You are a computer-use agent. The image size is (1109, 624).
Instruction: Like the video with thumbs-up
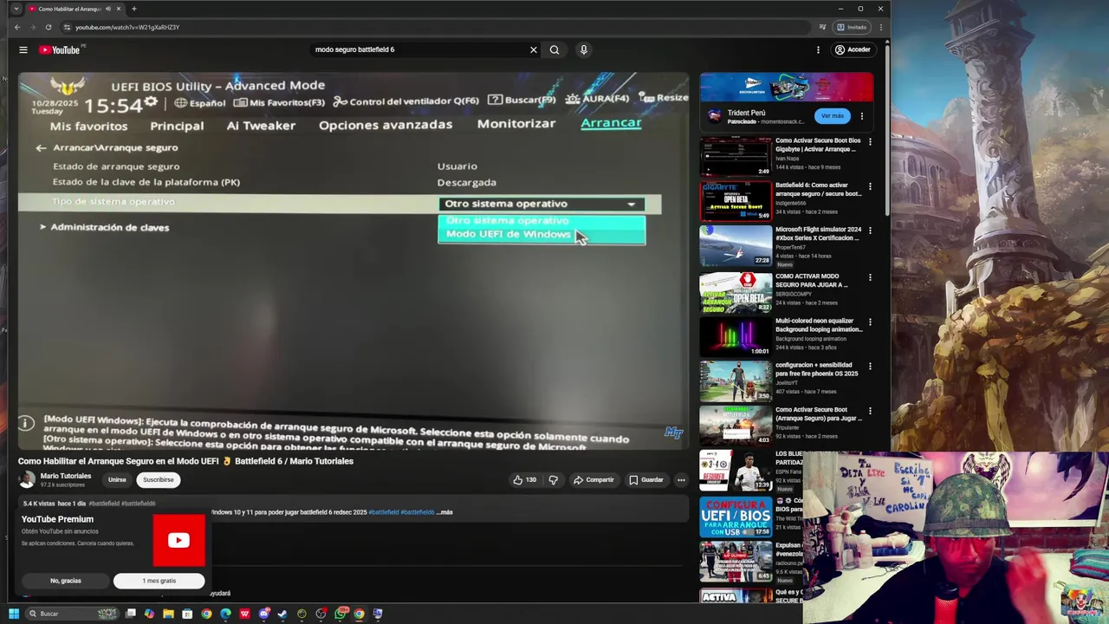525,479
